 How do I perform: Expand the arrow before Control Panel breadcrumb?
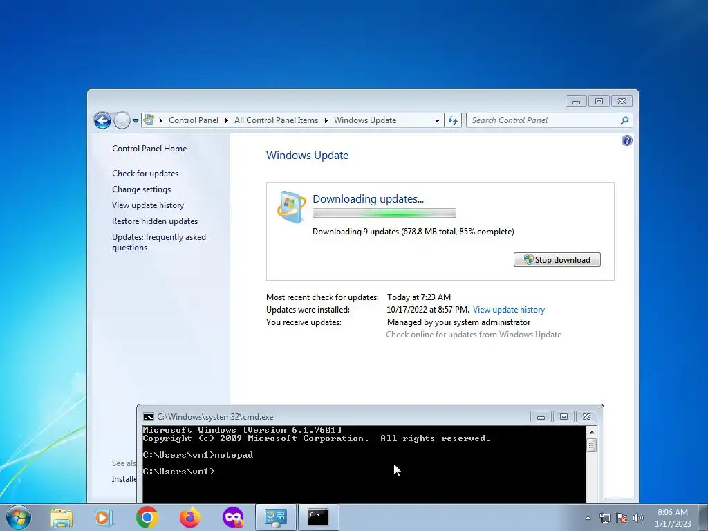point(160,120)
